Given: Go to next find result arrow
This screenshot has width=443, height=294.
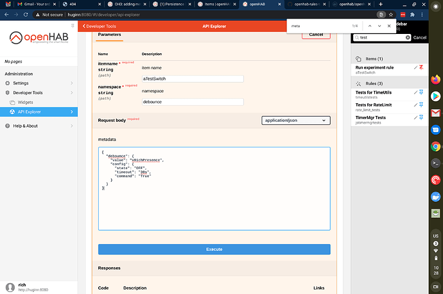Looking at the screenshot, I should pos(379,26).
